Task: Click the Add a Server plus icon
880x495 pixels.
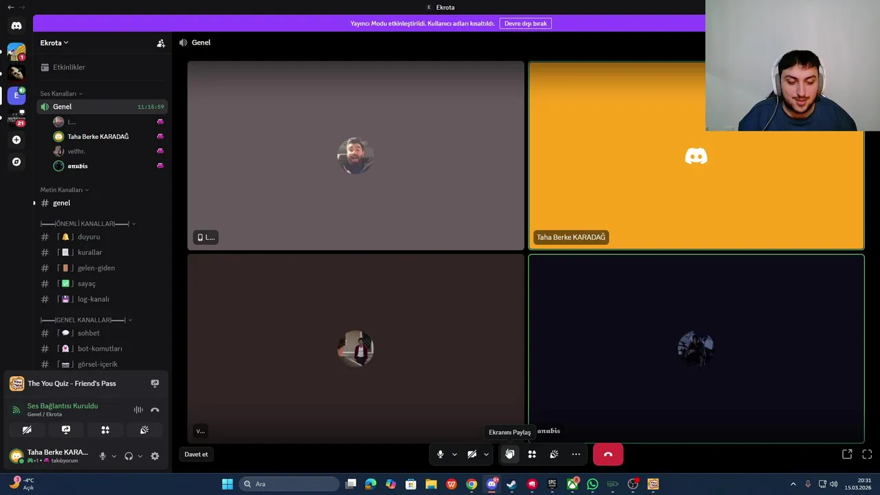Action: tap(16, 140)
